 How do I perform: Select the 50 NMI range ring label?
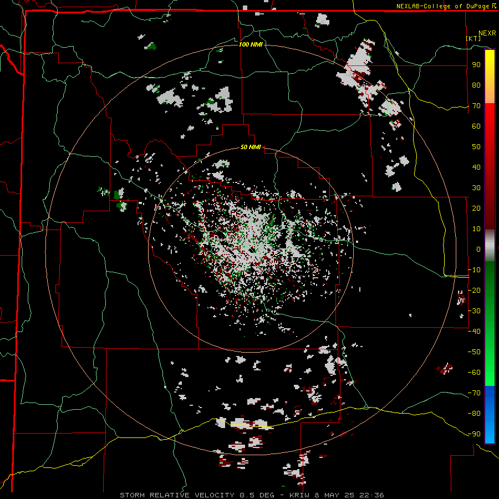click(251, 147)
